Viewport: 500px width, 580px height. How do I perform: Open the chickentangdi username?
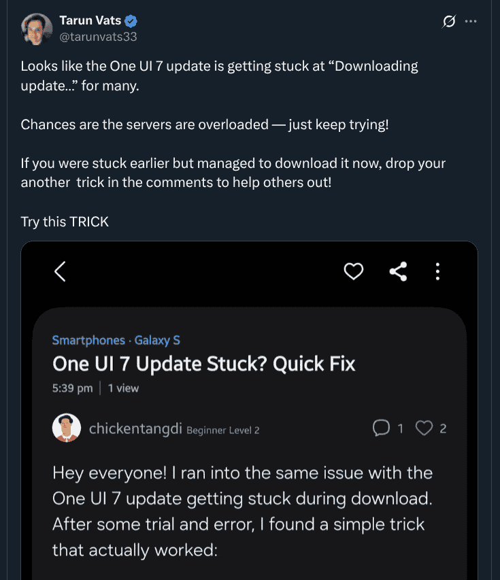[x=135, y=428]
